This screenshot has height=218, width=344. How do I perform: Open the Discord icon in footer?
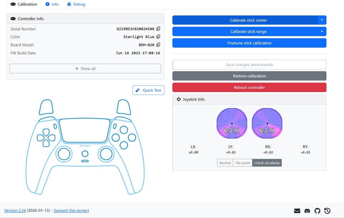307,211
